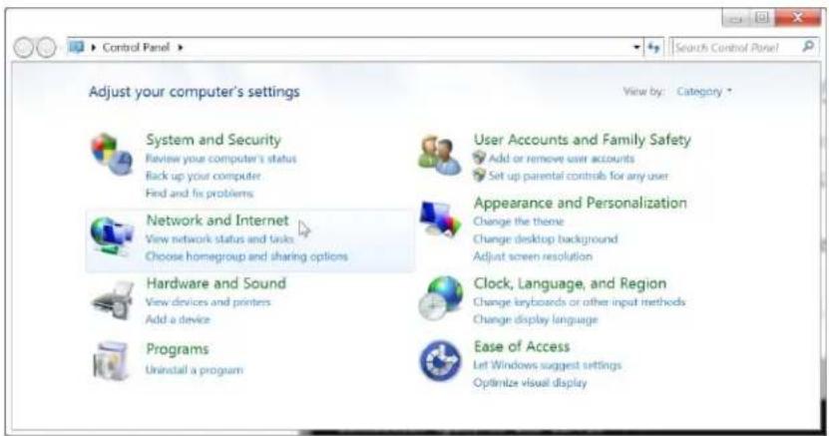Open Network and Internet heading

pyautogui.click(x=217, y=219)
